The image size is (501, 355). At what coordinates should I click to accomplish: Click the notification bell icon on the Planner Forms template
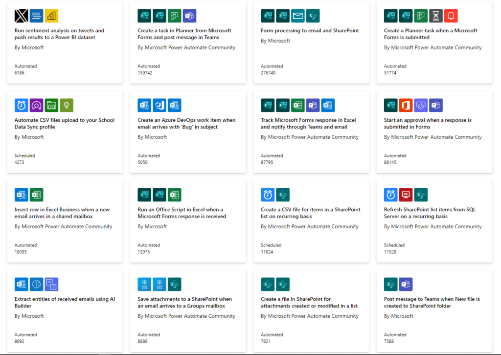(x=450, y=16)
